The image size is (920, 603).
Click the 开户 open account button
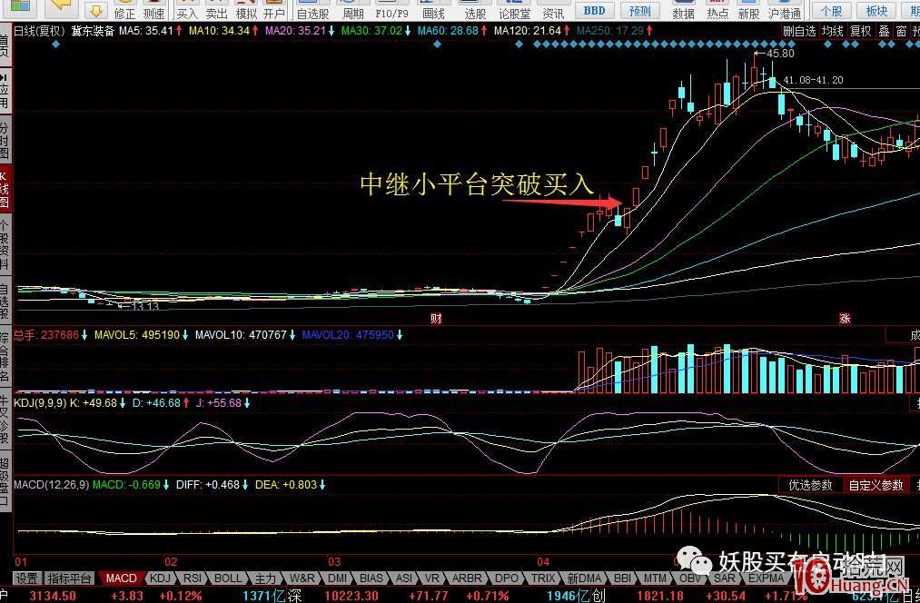tap(274, 11)
